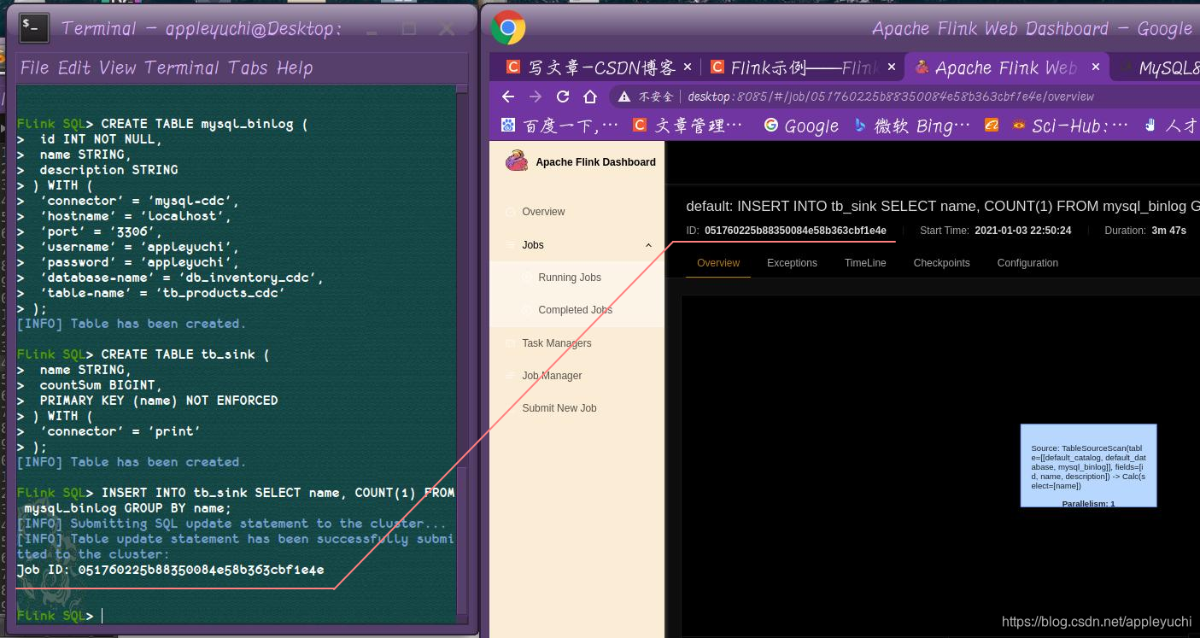The width and height of the screenshot is (1200, 638).
Task: Switch to the Checkpoints tab
Action: coord(941,263)
